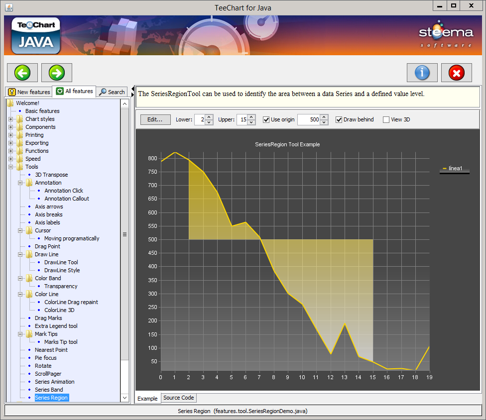Click the red X close-demo button
Image resolution: width=486 pixels, height=420 pixels.
[457, 73]
